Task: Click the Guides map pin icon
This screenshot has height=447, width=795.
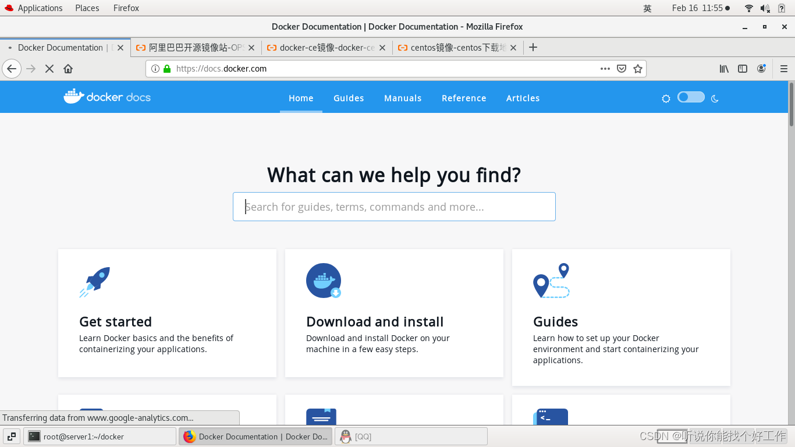Action: pos(551,281)
